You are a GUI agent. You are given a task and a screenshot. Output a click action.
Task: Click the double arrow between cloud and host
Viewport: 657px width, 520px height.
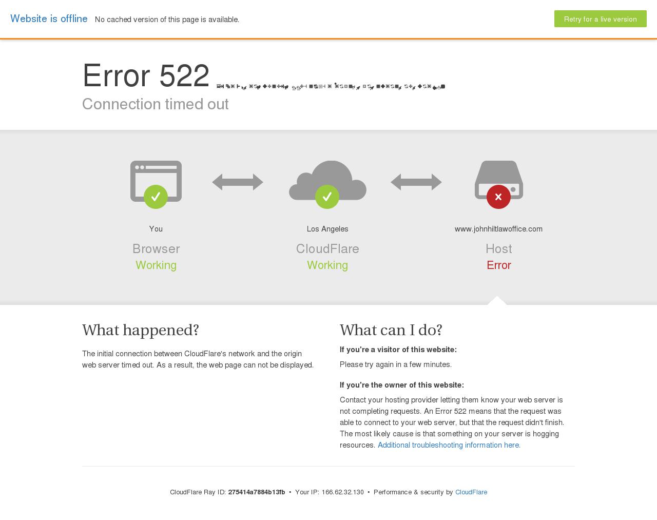click(x=416, y=182)
